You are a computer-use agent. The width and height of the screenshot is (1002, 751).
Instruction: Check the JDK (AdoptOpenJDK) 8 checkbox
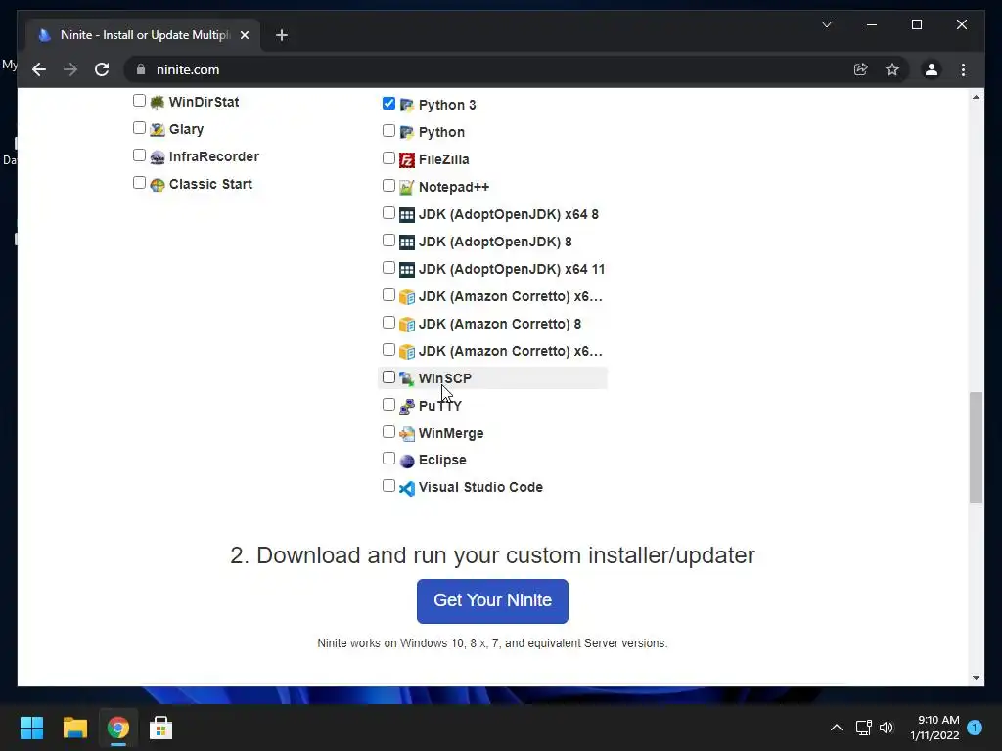coord(388,241)
